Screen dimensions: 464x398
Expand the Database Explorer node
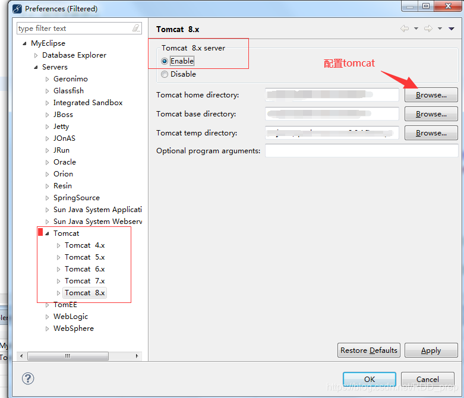pyautogui.click(x=36, y=55)
